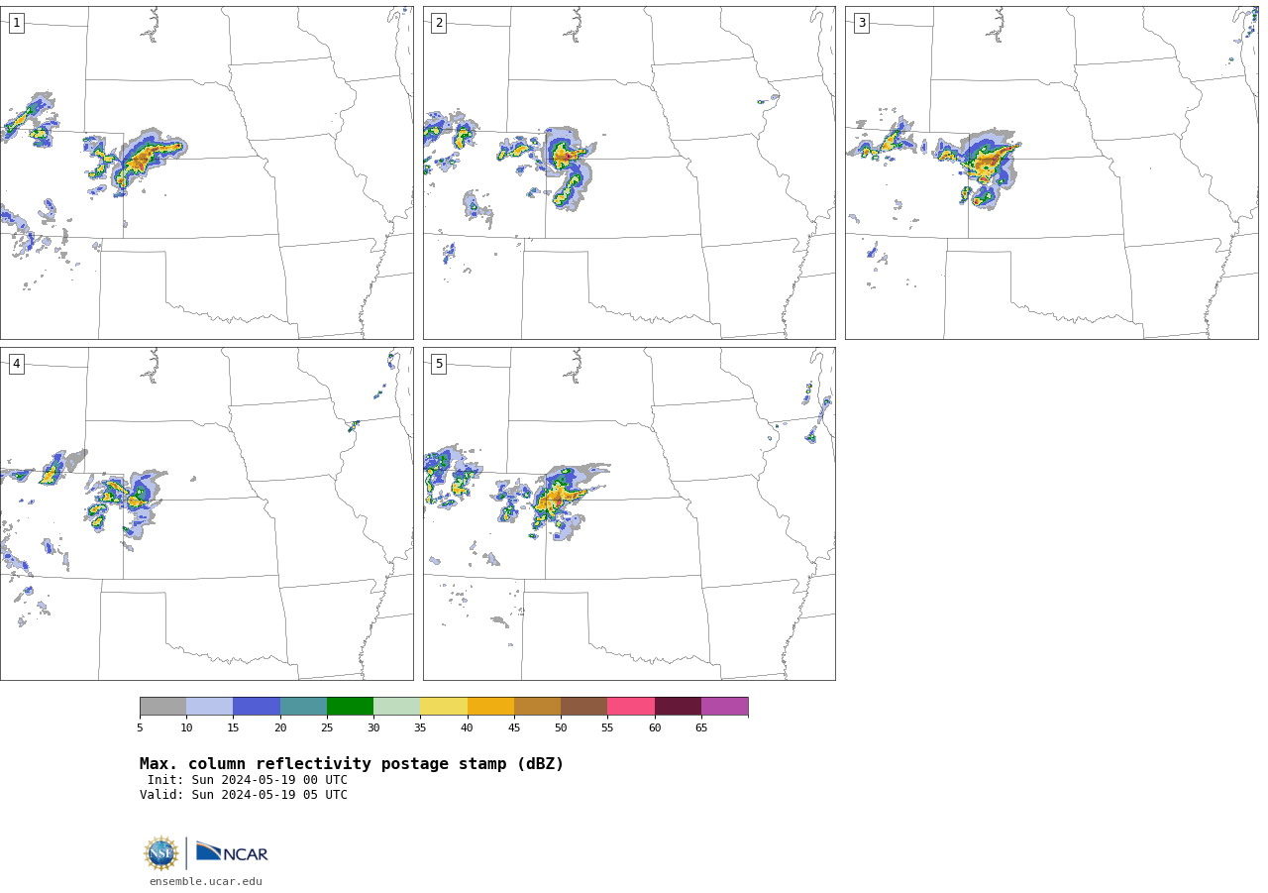Viewport: 1268px width, 893px height.
Task: Select the orange 40-45 dBZ swatch
Action: [490, 707]
